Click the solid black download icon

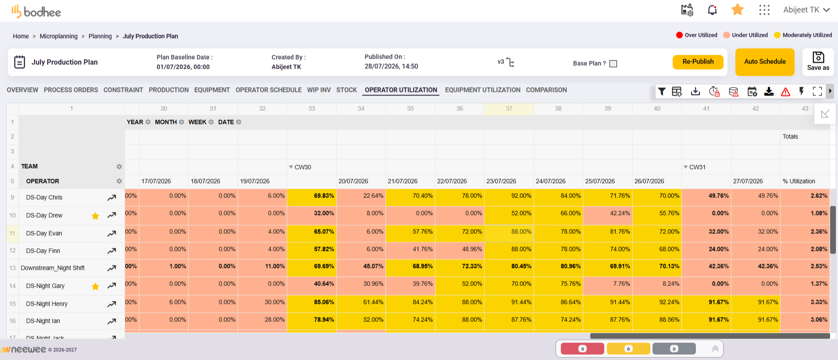[x=769, y=91]
